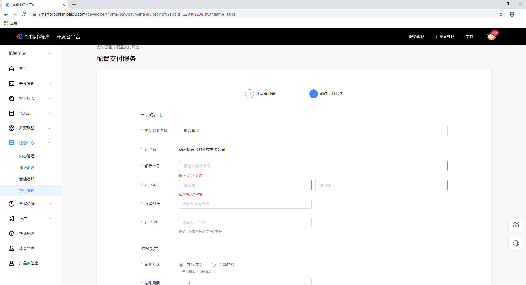526x285 pixels.
Task: Click the 首页 sidebar label
Action: [23, 69]
